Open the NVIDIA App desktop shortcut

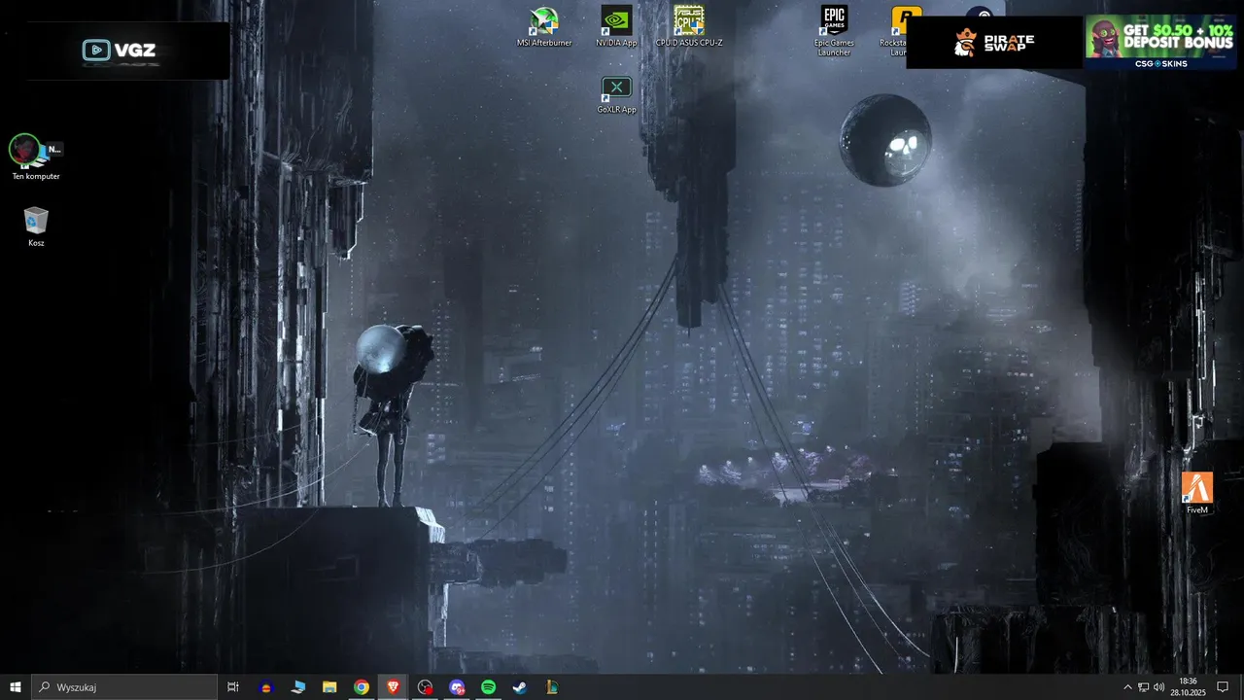tap(616, 26)
